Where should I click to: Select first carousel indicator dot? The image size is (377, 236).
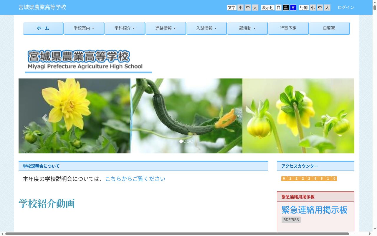coord(181,141)
